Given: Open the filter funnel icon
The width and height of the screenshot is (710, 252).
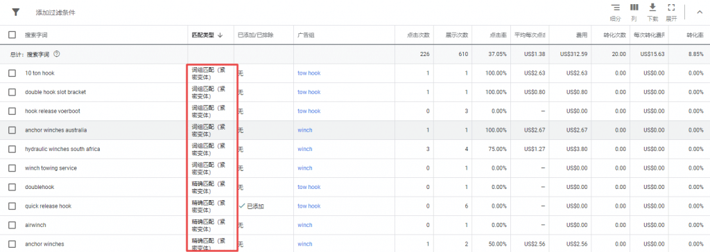Looking at the screenshot, I should [16, 12].
